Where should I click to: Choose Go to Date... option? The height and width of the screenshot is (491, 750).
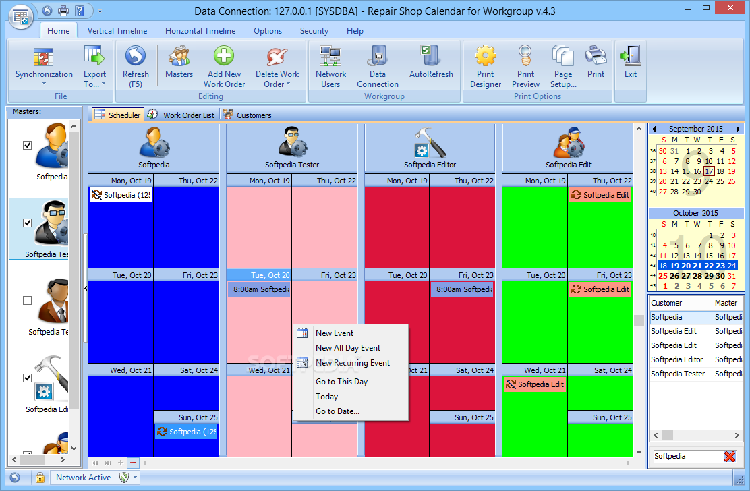(351, 411)
